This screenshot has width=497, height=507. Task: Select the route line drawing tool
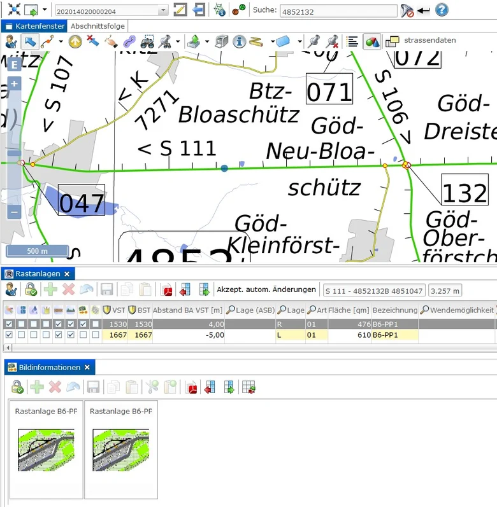[x=48, y=42]
